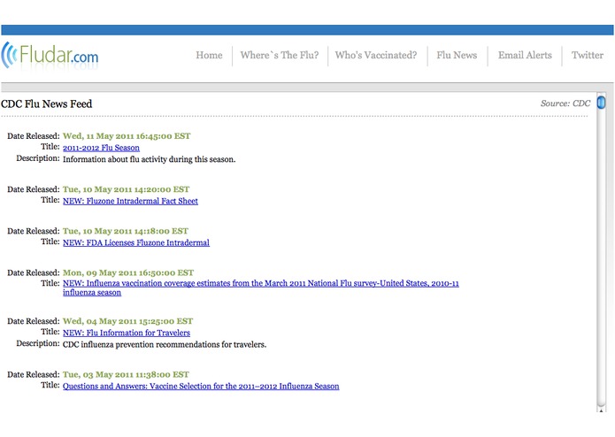615x437 pixels.
Task: Open Fluzone Intradermal Fact Sheet link
Action: pyautogui.click(x=130, y=201)
